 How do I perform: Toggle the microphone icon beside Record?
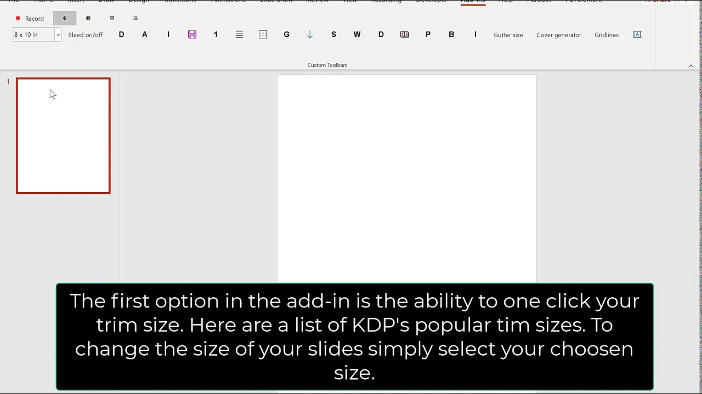64,18
